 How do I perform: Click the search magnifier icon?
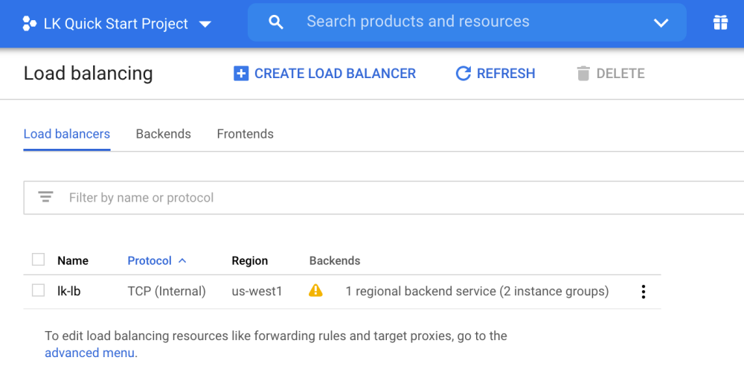276,22
